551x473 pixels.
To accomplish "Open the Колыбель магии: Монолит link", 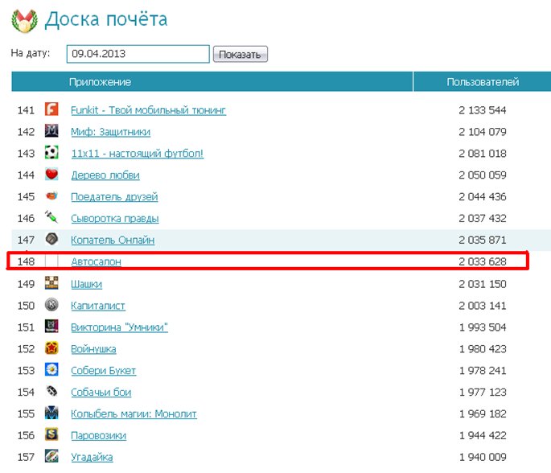I will click(134, 414).
